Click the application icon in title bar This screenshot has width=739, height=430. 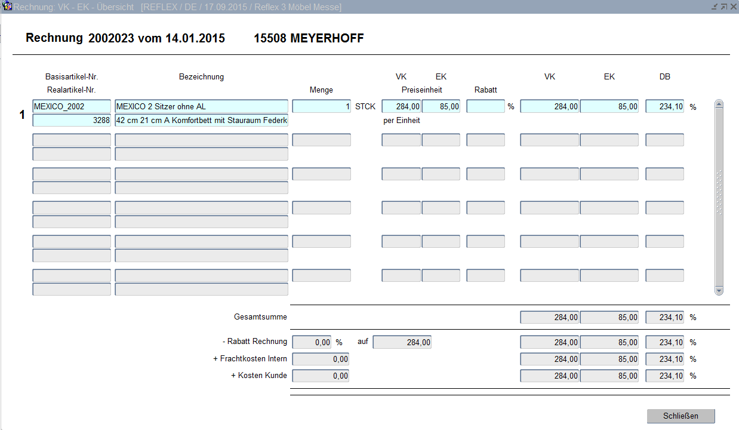point(7,7)
